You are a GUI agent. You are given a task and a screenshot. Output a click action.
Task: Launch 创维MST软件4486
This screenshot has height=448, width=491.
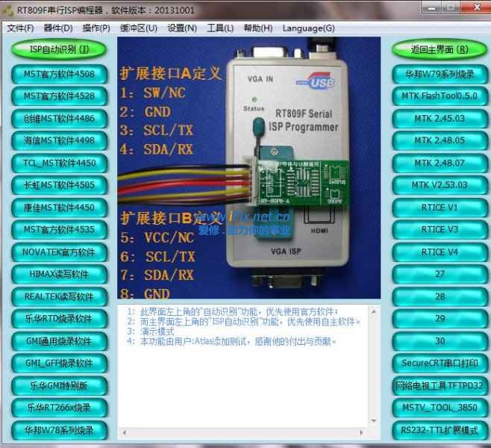[x=59, y=119]
